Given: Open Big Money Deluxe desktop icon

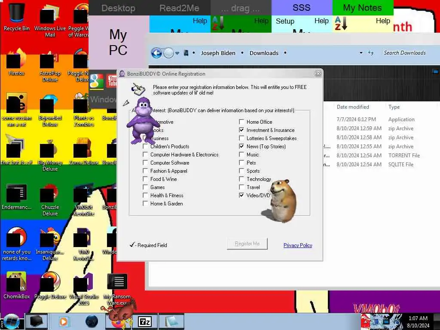Looking at the screenshot, I should pyautogui.click(x=50, y=154).
